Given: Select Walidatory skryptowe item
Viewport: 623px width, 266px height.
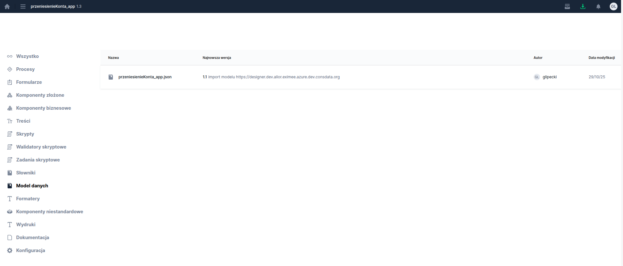Looking at the screenshot, I should [41, 147].
